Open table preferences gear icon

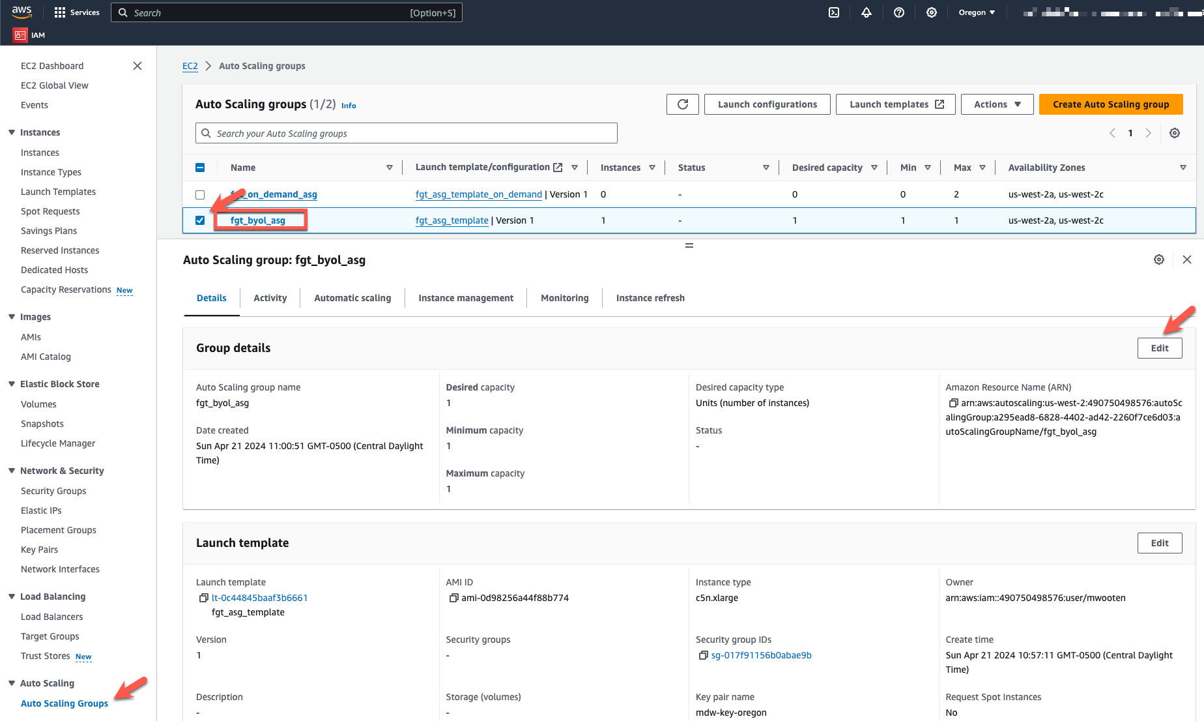(1175, 133)
